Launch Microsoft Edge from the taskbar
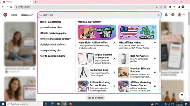This screenshot has height=106, width=190. (52, 104)
